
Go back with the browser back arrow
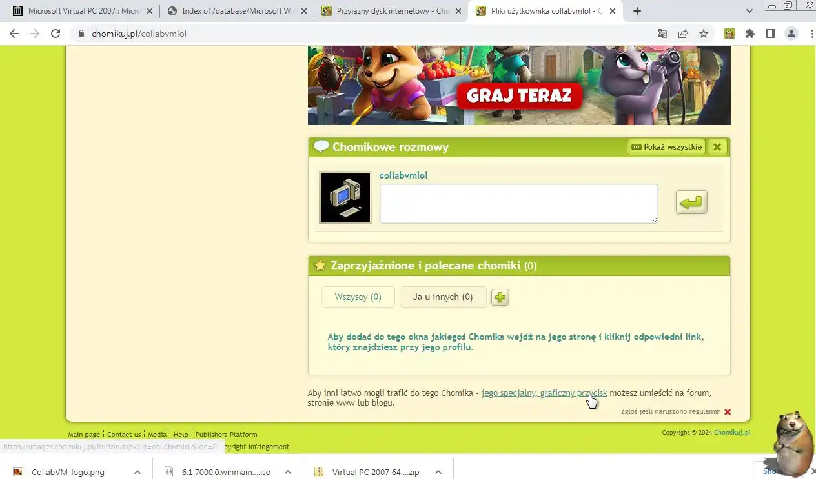(x=14, y=34)
